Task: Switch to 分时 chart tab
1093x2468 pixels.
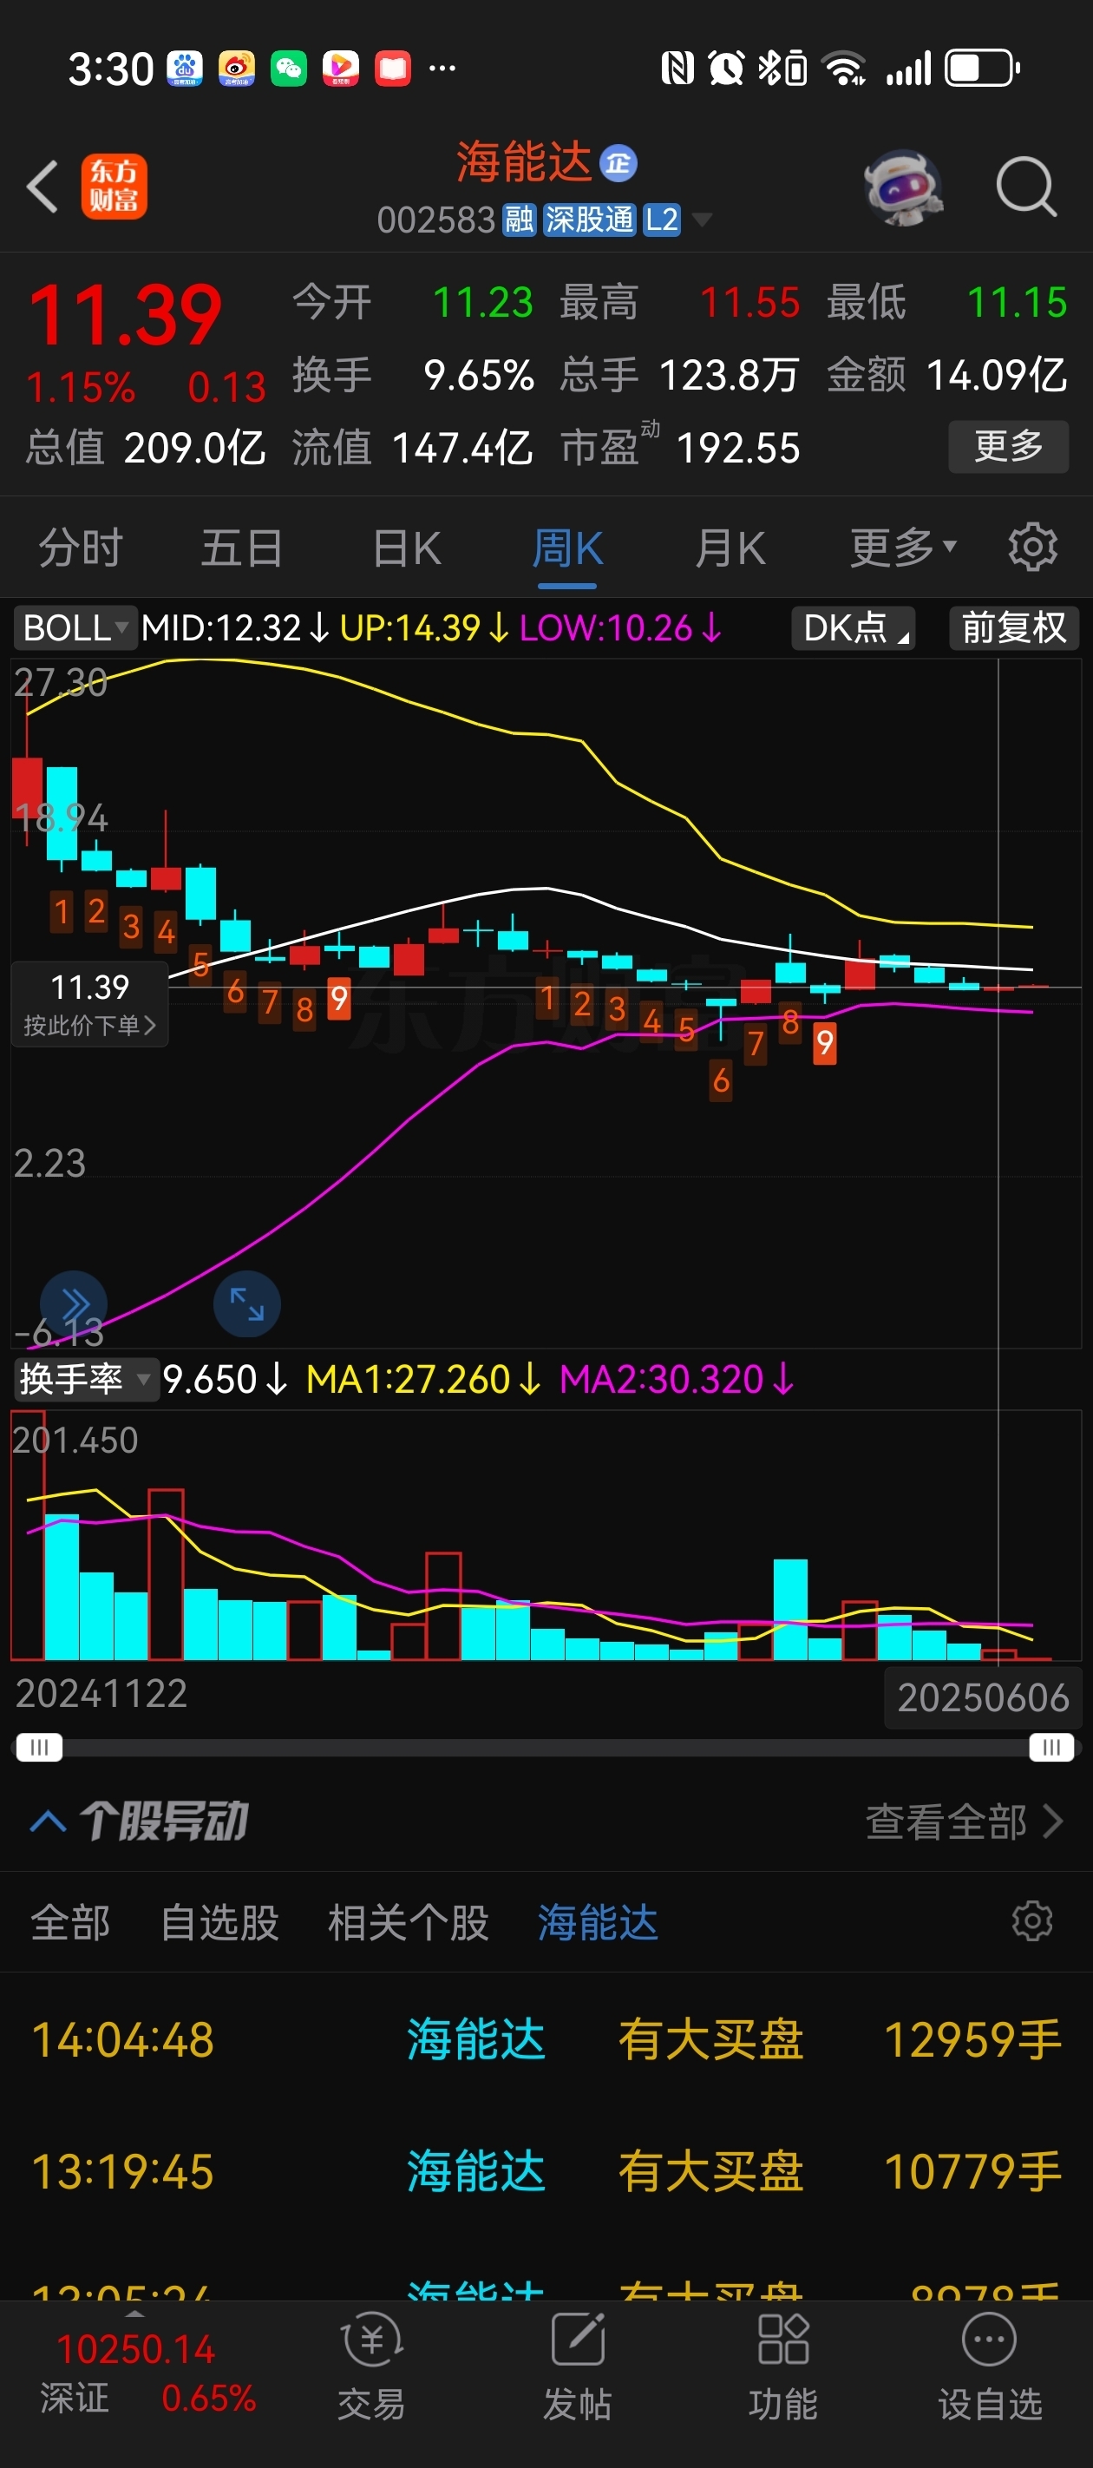Action: point(81,548)
